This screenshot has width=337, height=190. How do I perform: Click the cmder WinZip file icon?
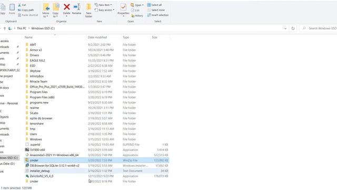pyautogui.click(x=27, y=160)
